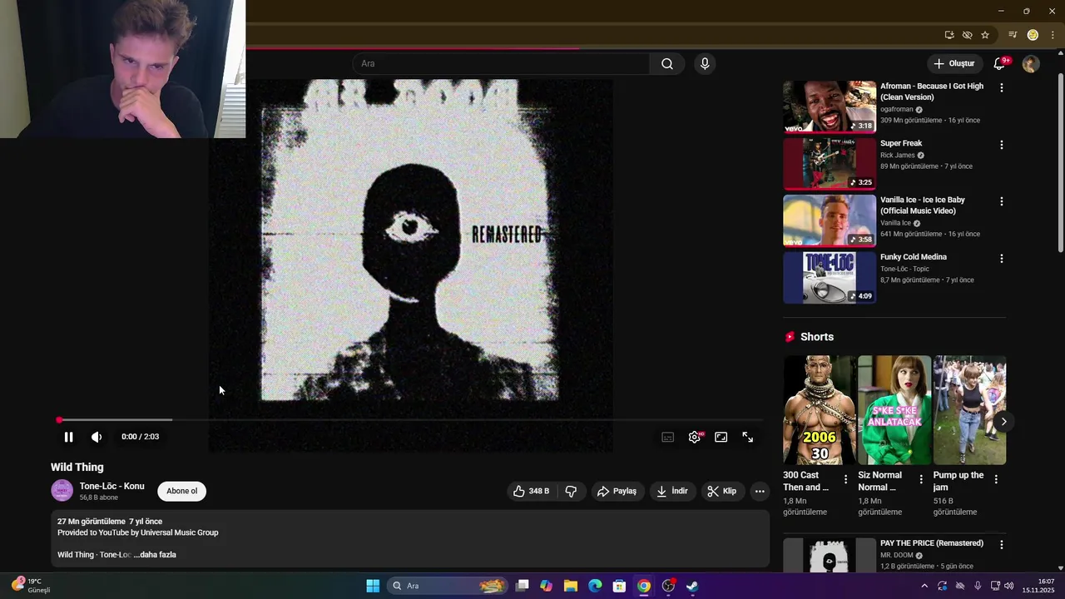Open the 300 Cast Then and short

pos(819,410)
